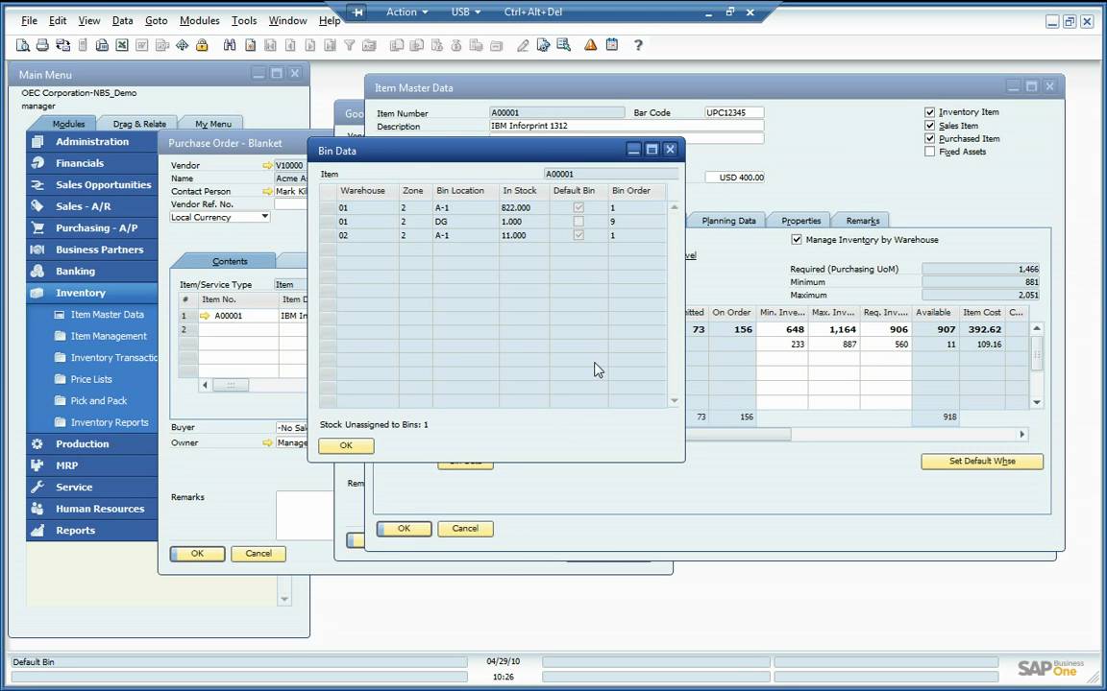Click the Print icon in toolbar

42,45
